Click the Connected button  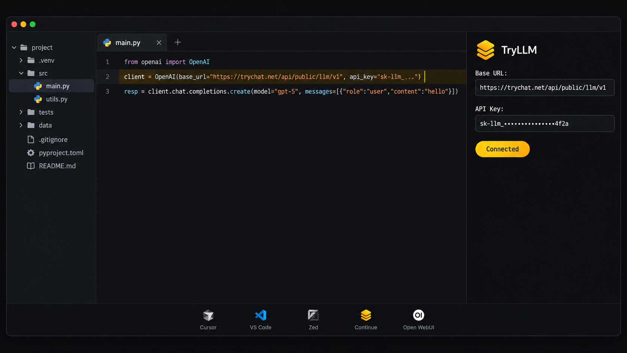502,149
